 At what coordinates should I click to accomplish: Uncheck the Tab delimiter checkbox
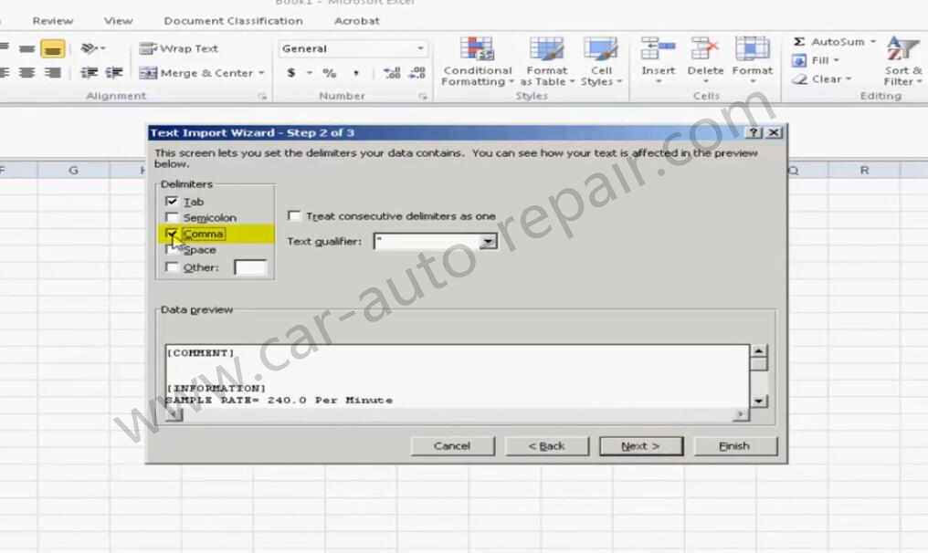tap(172, 202)
